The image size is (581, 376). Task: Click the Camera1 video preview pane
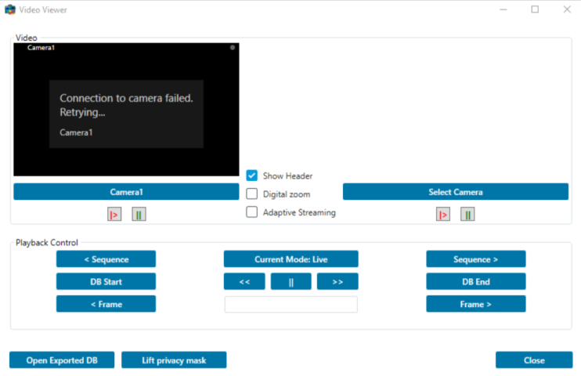click(126, 110)
